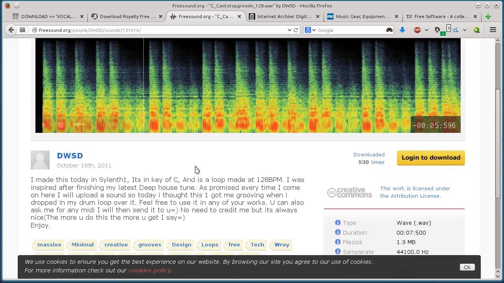Dismiss the cookie notice with Ok
This screenshot has width=504, height=283.
pyautogui.click(x=467, y=267)
